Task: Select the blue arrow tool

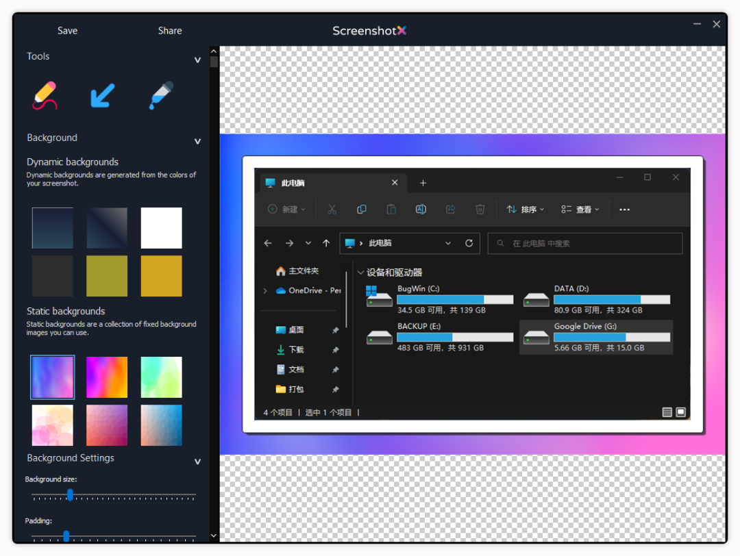Action: pyautogui.click(x=102, y=95)
